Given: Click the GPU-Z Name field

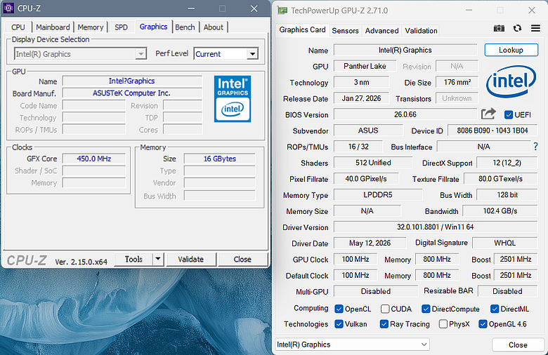Looking at the screenshot, I should coord(405,50).
